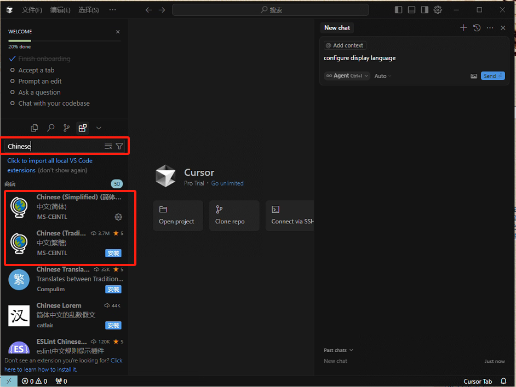Attach an image with picture icon
The height and width of the screenshot is (387, 516).
coord(474,76)
